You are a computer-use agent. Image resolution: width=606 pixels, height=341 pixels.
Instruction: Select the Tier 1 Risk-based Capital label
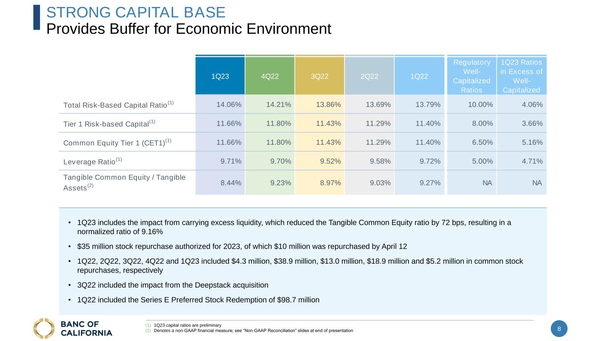point(110,123)
